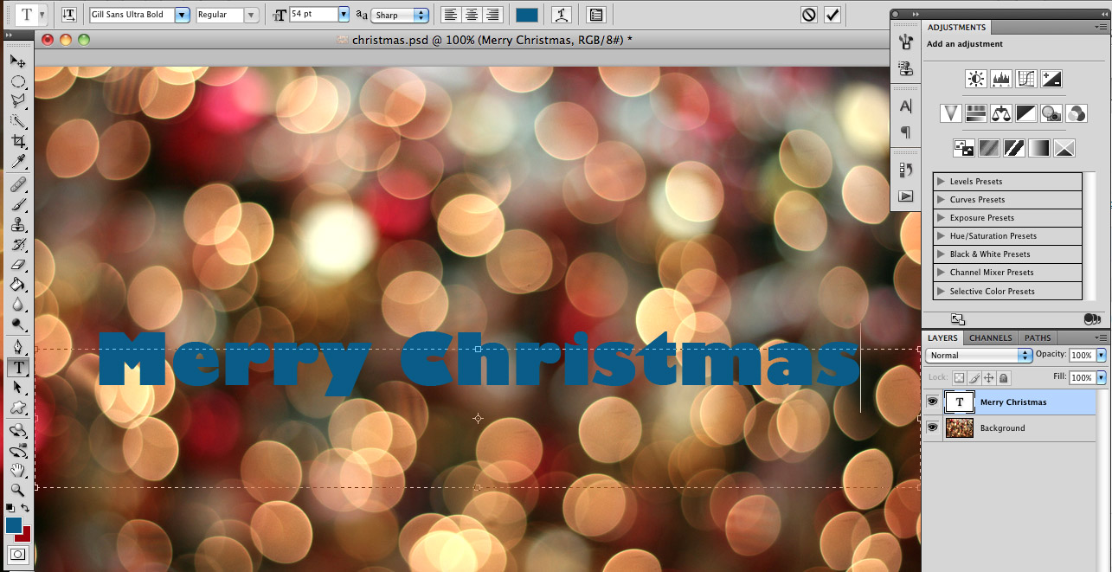Select the Polygonal Lasso tool
Image resolution: width=1112 pixels, height=572 pixels.
click(x=17, y=101)
